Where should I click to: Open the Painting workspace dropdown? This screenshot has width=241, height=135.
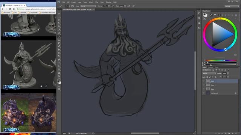click(x=232, y=6)
